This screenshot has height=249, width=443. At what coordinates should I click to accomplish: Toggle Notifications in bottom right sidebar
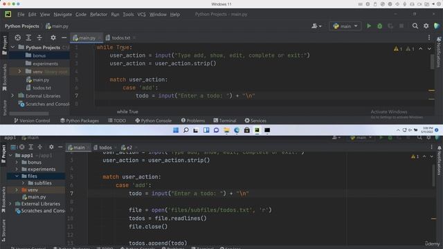(x=439, y=160)
